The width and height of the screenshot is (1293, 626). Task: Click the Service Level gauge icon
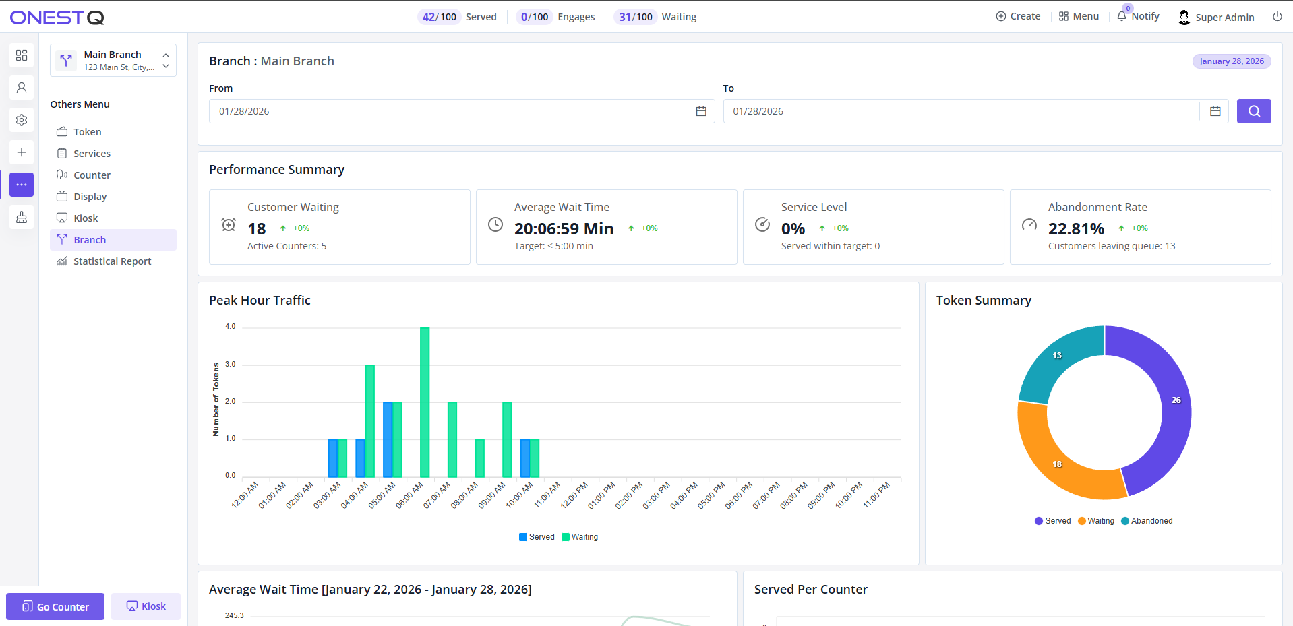762,224
